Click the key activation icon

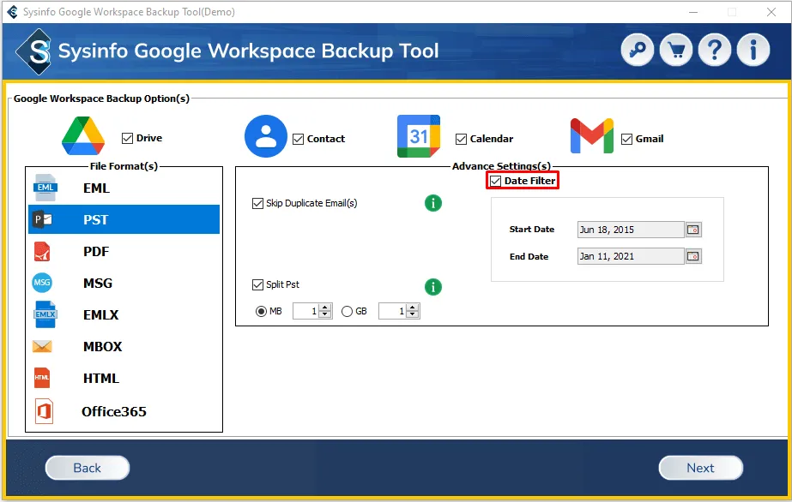pyautogui.click(x=638, y=51)
